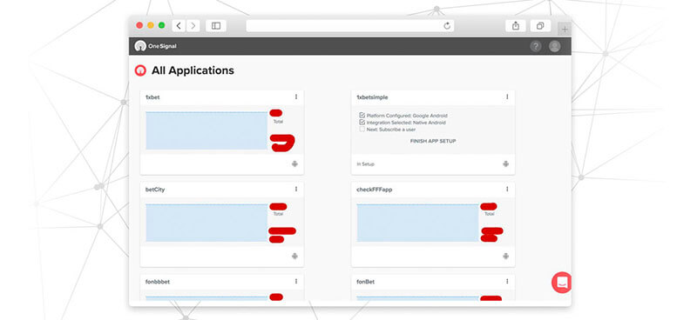Click the In Setup status text
The width and height of the screenshot is (697, 320).
tap(365, 164)
